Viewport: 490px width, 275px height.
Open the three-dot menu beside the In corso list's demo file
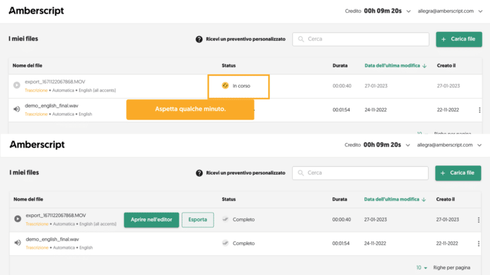point(479,110)
